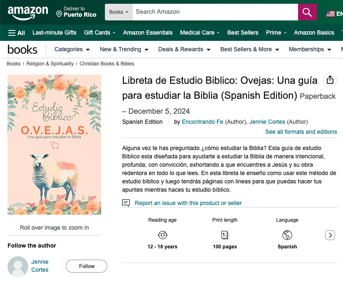Click into the Search Amazon field
The height and width of the screenshot is (283, 343).
[x=214, y=12]
